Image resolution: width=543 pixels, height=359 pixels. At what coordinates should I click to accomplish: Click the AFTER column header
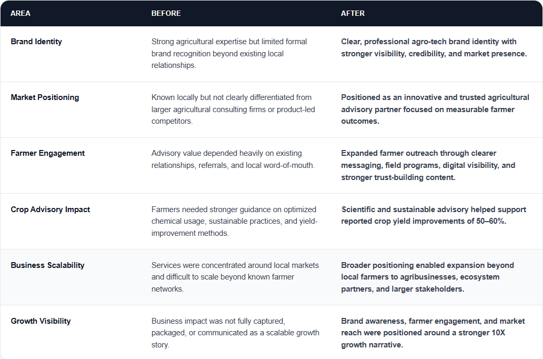coord(353,14)
